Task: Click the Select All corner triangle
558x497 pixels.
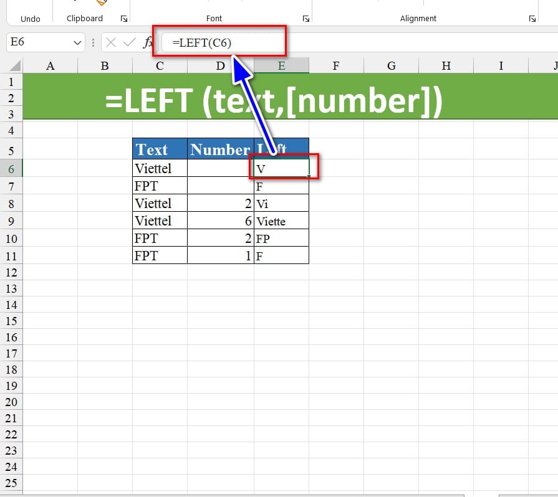Action: tap(15, 66)
